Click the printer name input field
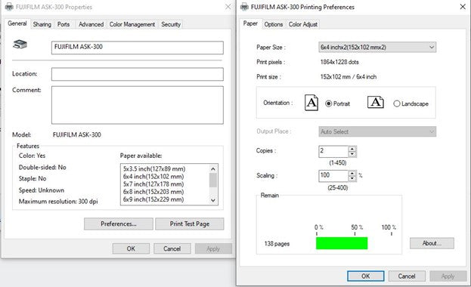This screenshot has width=471, height=287. 138,48
